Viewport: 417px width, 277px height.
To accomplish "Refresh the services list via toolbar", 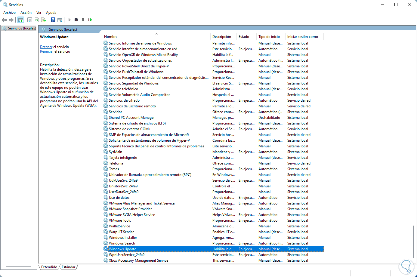I will click(x=37, y=20).
